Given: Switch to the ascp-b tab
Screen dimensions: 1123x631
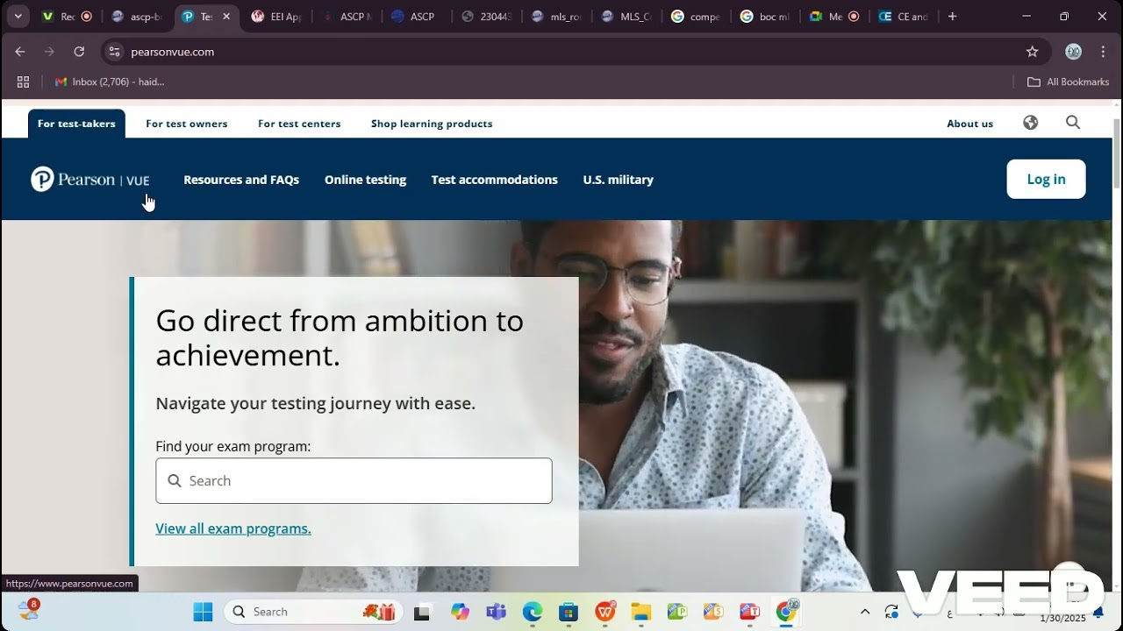Looking at the screenshot, I should point(137,16).
